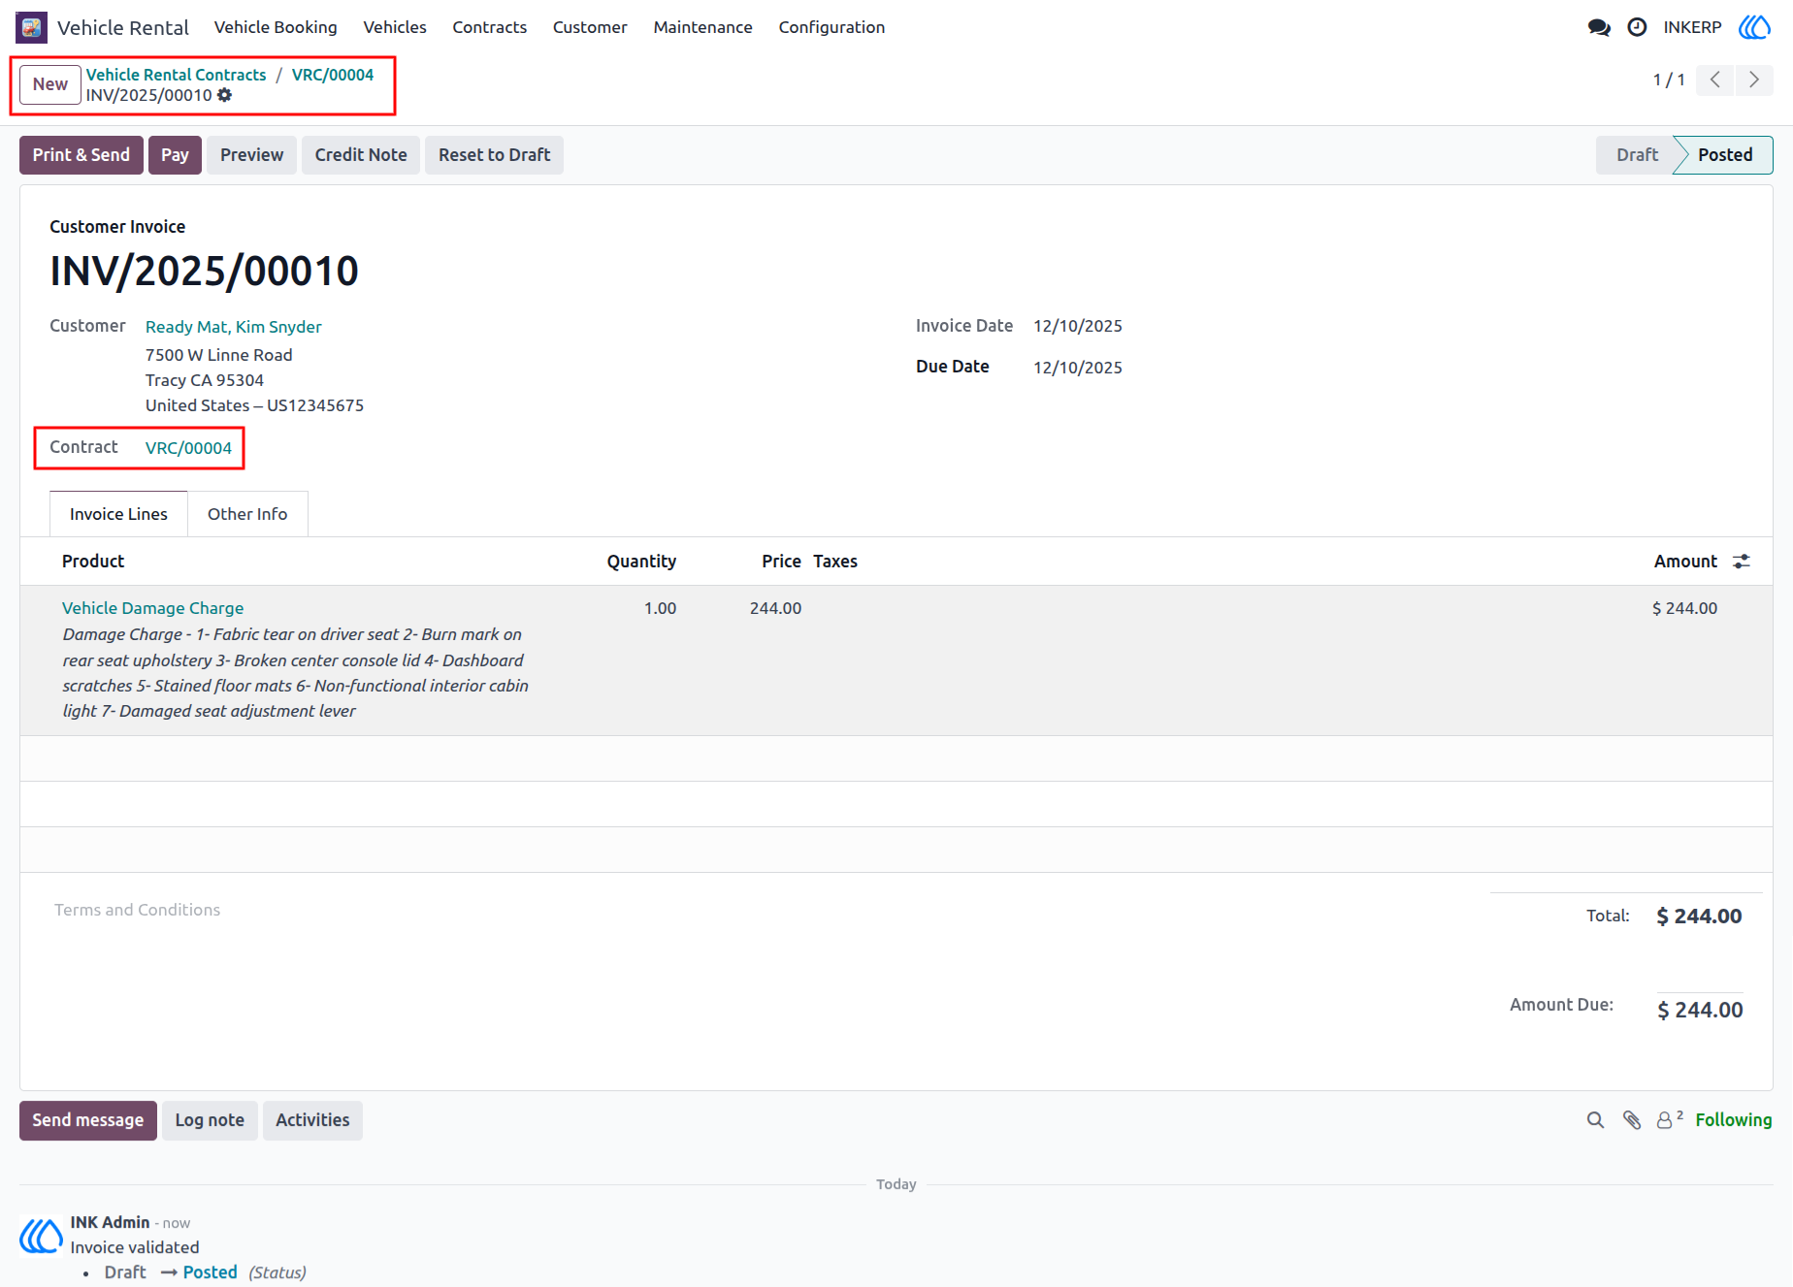Select the Draft status stage
Image resolution: width=1793 pixels, height=1287 pixels.
coord(1637,155)
